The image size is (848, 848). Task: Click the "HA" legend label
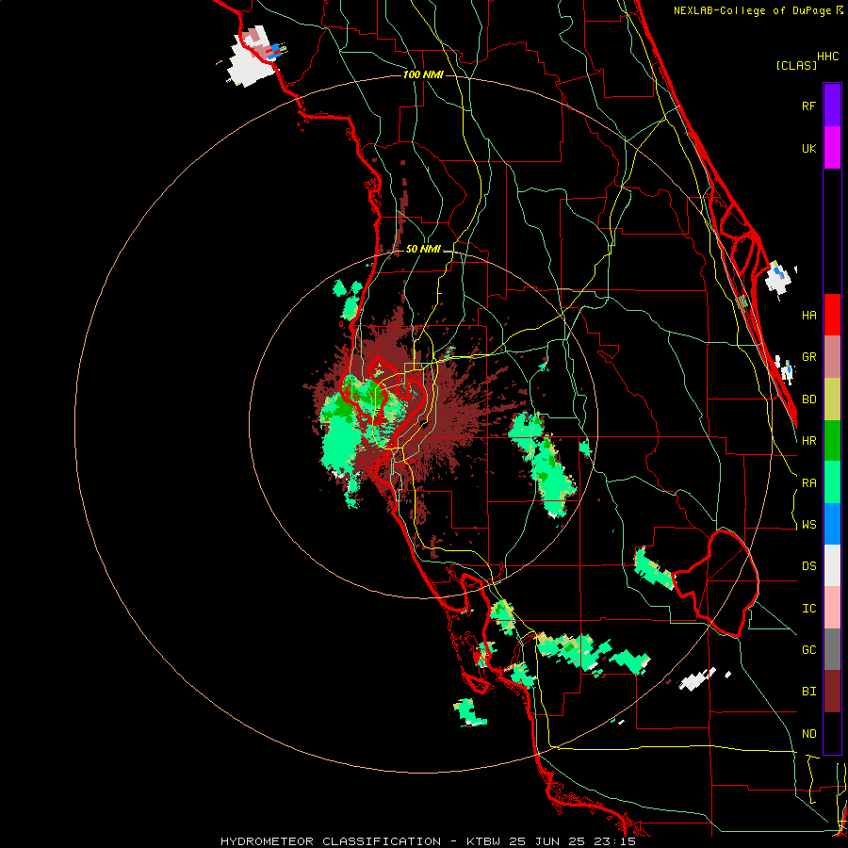pos(808,315)
